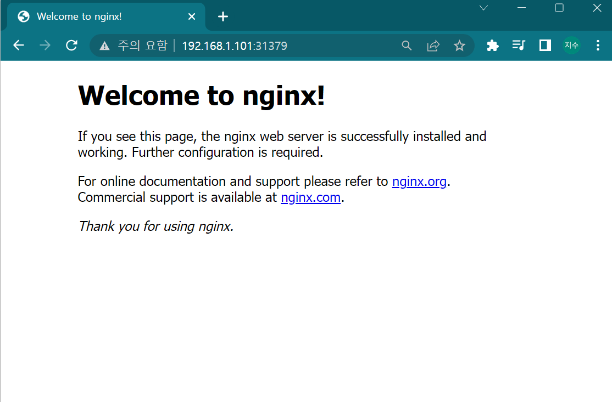Open Chrome's three-dot menu
The image size is (612, 402).
(x=598, y=46)
